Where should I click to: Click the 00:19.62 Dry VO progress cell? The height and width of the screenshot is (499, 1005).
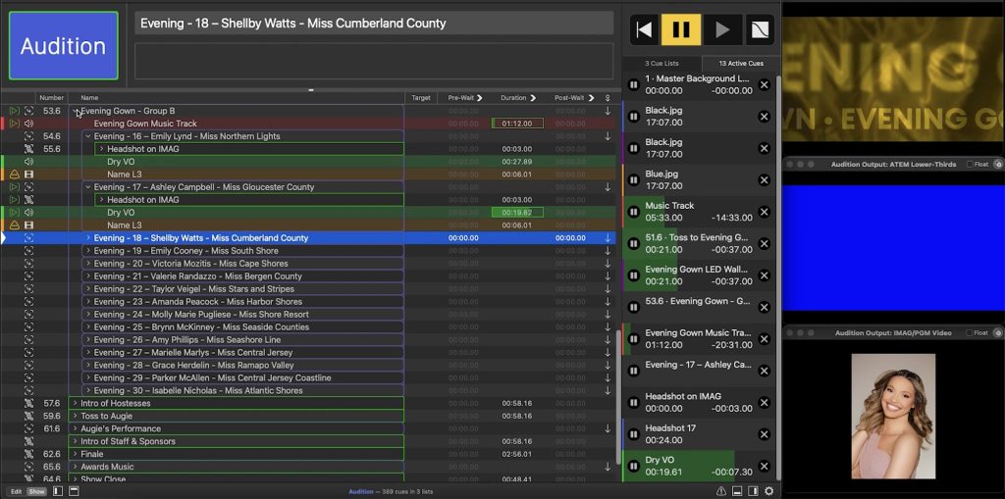coord(517,213)
